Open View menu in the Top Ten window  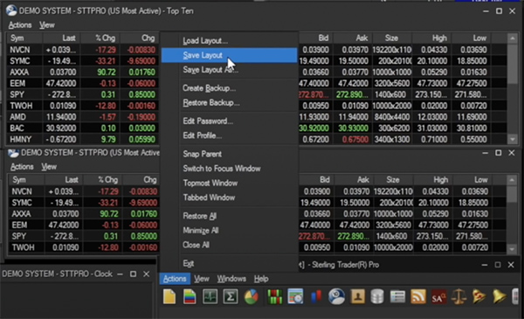pos(47,25)
